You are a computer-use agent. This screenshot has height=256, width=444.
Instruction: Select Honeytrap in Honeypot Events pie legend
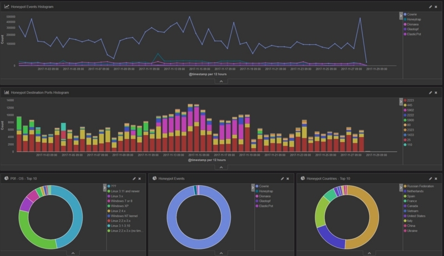266,191
